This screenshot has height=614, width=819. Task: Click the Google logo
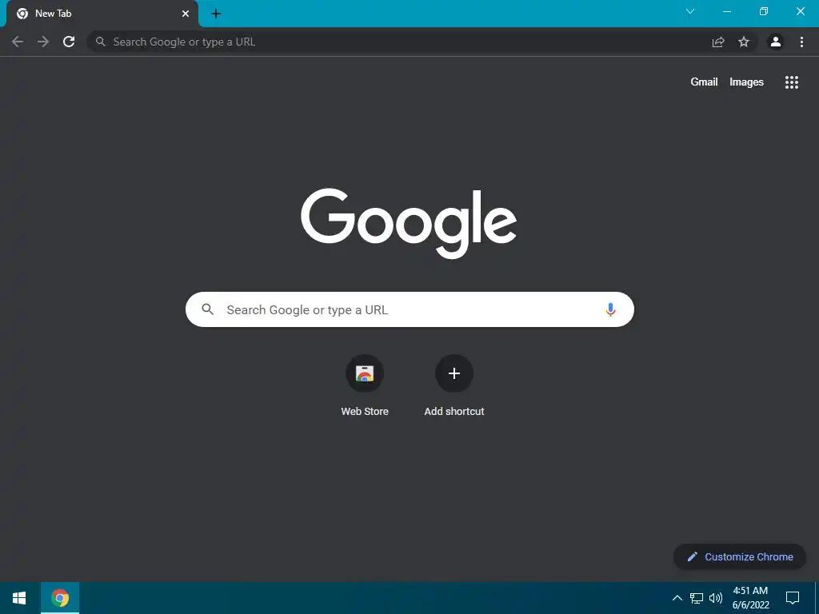coord(409,223)
